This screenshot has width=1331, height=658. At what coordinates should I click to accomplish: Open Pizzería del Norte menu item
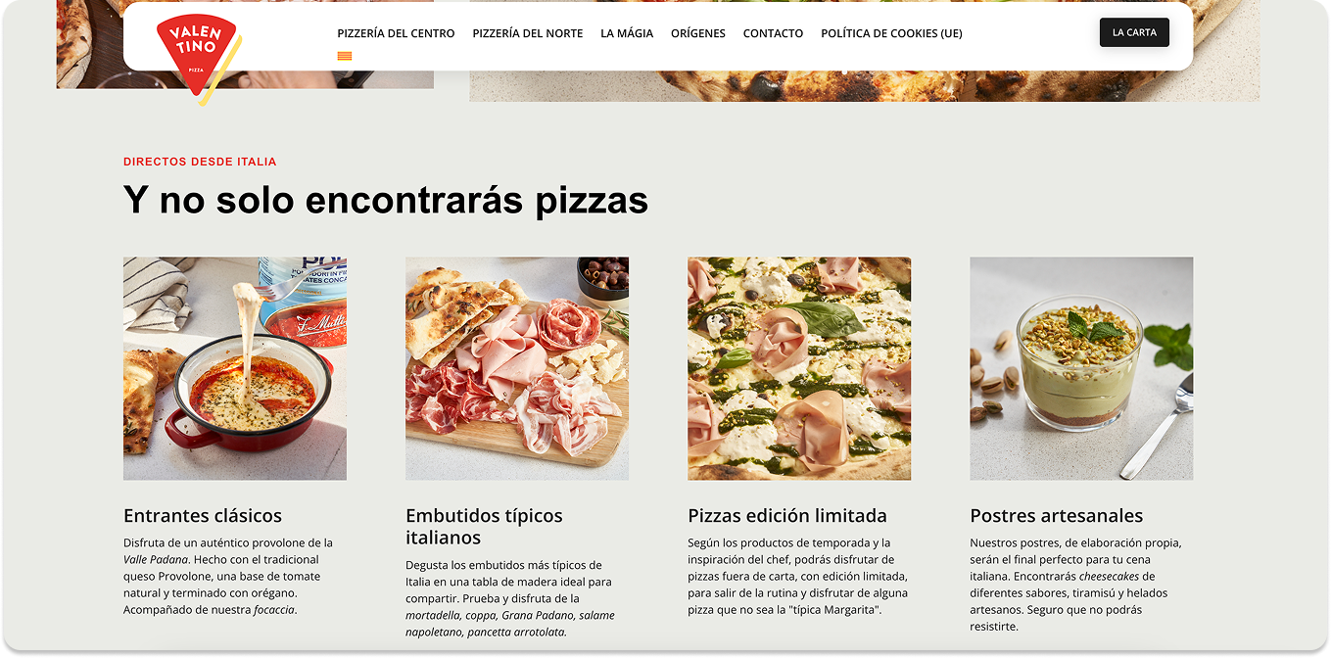pyautogui.click(x=528, y=33)
